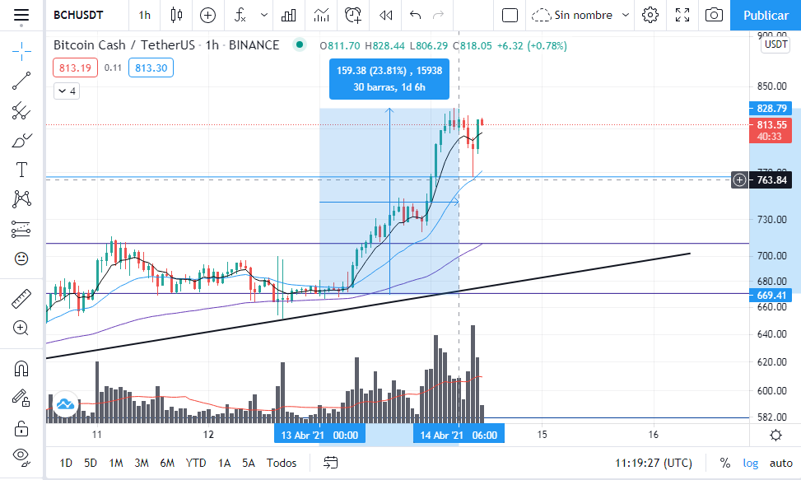This screenshot has width=801, height=480.
Task: Open axis settings gear at bottom-right
Action: point(775,435)
